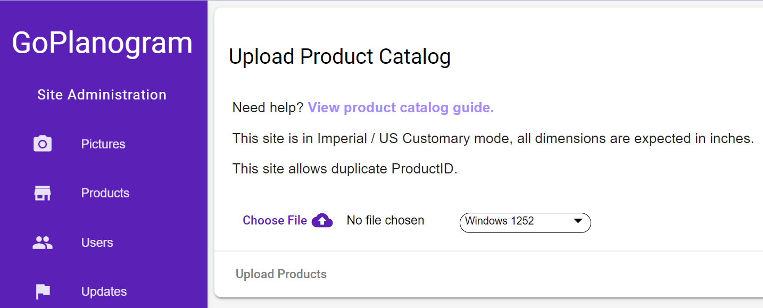Select the Site Administration heading
The image size is (763, 308).
coord(102,95)
